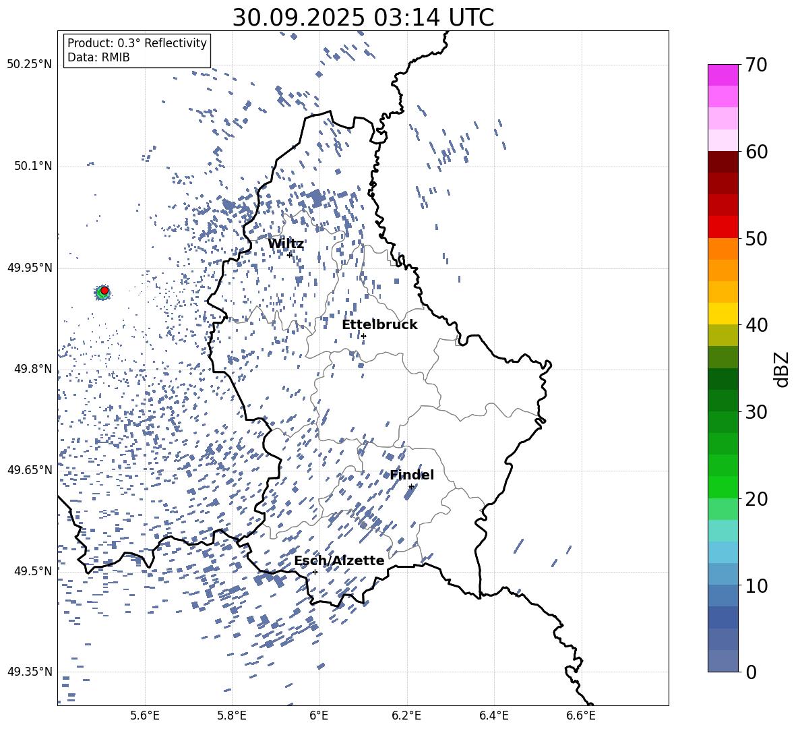
Task: Click the Ettelbruck station cross marker
Action: (x=363, y=336)
